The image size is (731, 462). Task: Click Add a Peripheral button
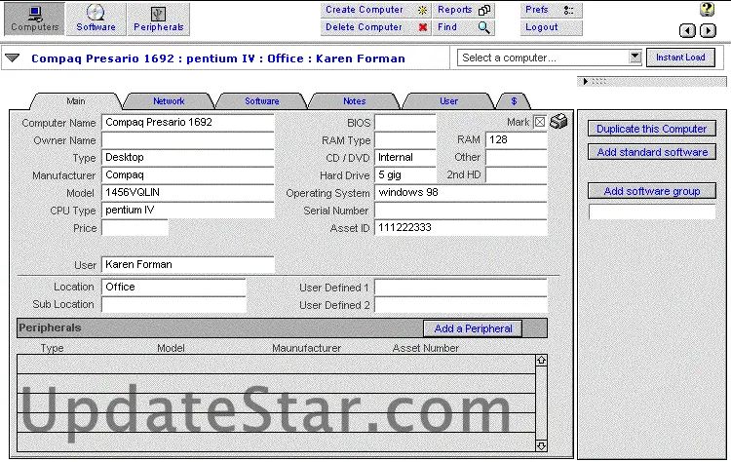click(x=473, y=328)
